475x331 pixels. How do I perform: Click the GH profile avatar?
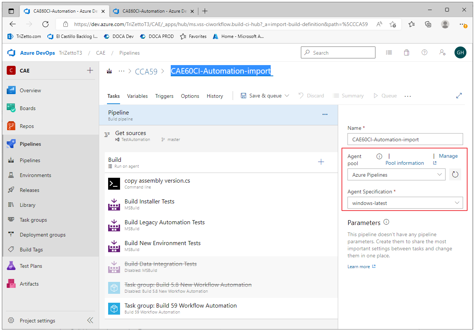(460, 52)
